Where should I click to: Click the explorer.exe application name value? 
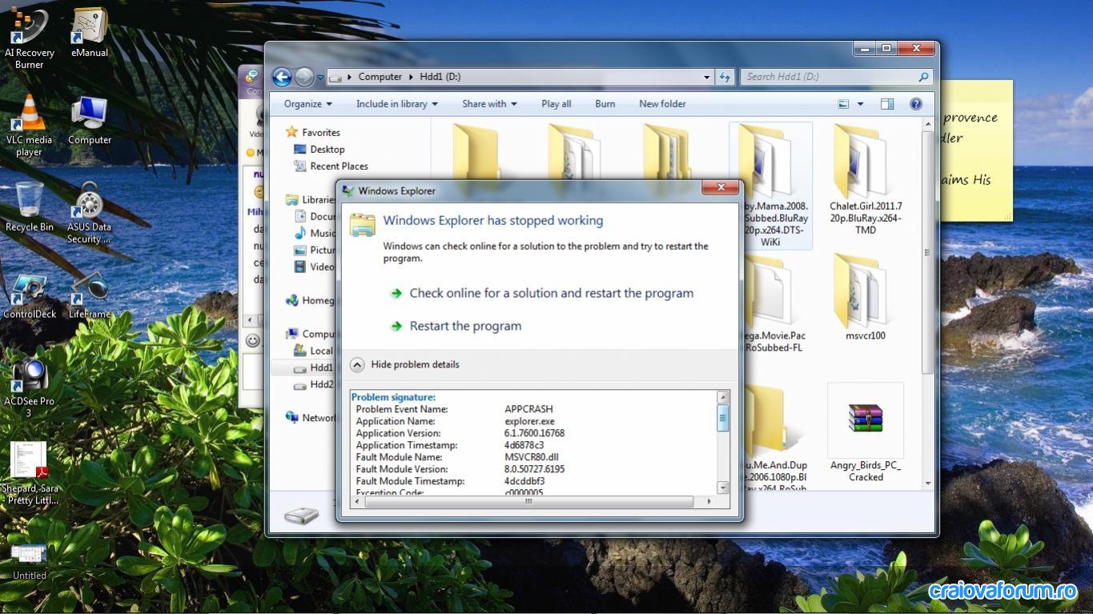pos(529,421)
